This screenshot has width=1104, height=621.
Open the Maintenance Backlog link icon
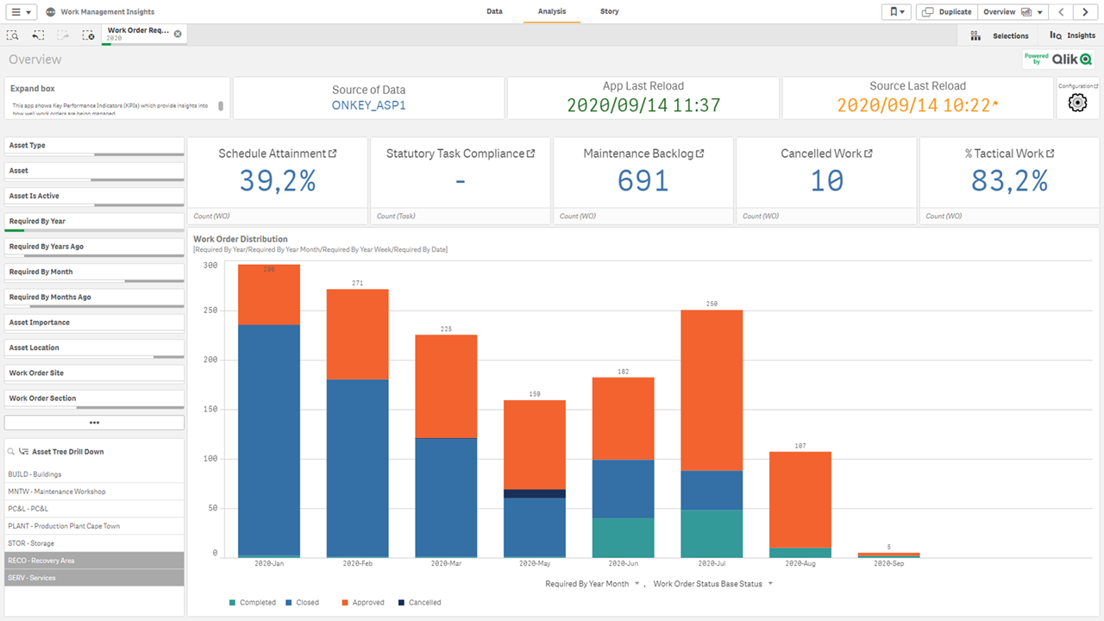(x=700, y=154)
